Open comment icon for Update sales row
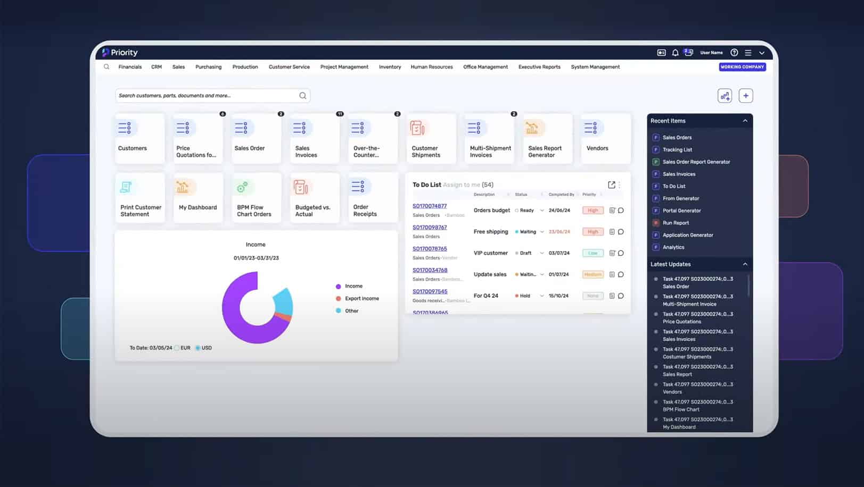Image resolution: width=864 pixels, height=487 pixels. pyautogui.click(x=621, y=275)
